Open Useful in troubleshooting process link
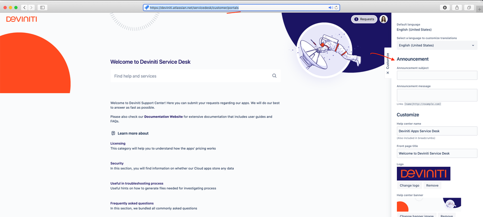 click(x=137, y=184)
